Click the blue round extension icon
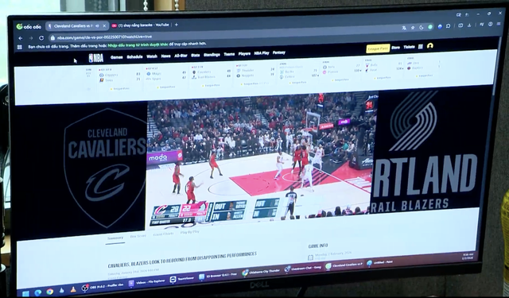Screen dimensions: 509x298 pos(440,26)
